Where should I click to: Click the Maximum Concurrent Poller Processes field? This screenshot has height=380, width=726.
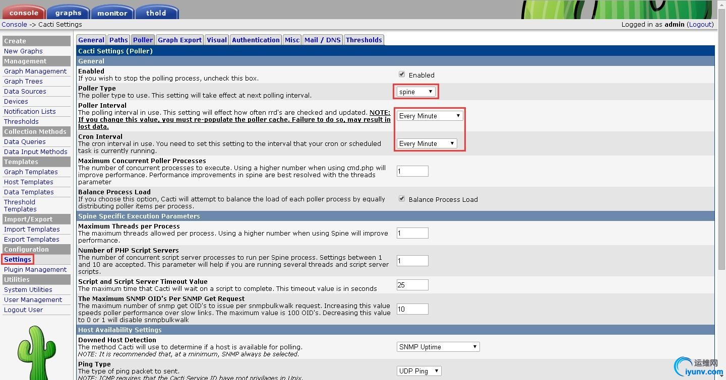pos(412,171)
